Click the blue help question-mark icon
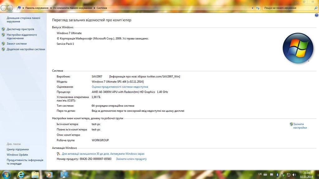This screenshot has width=319, height=179. click(x=317, y=15)
